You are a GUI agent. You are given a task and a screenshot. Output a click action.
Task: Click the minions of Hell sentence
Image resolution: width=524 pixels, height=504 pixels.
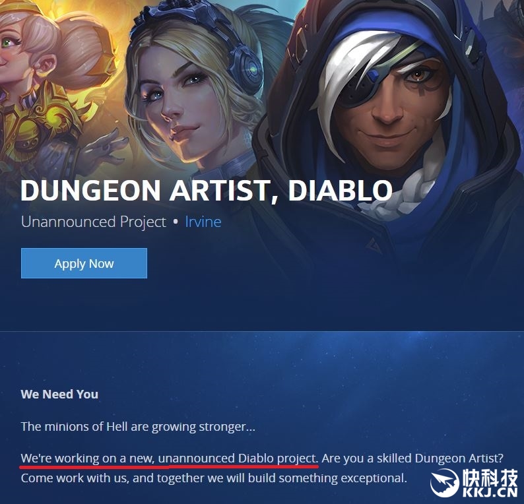click(x=138, y=427)
